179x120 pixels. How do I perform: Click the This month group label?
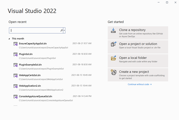18,38
